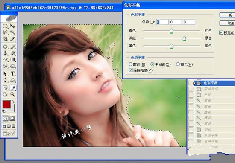Select the Polygonal Lasso tool
235x163 pixels.
tap(5, 32)
